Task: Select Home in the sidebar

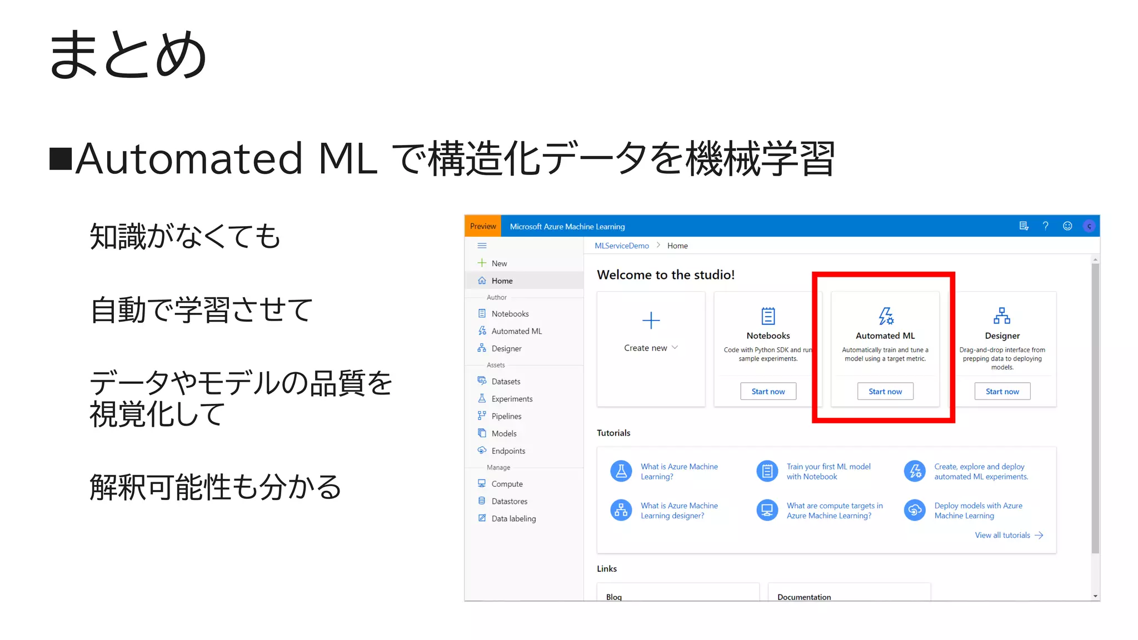Action: click(524, 281)
